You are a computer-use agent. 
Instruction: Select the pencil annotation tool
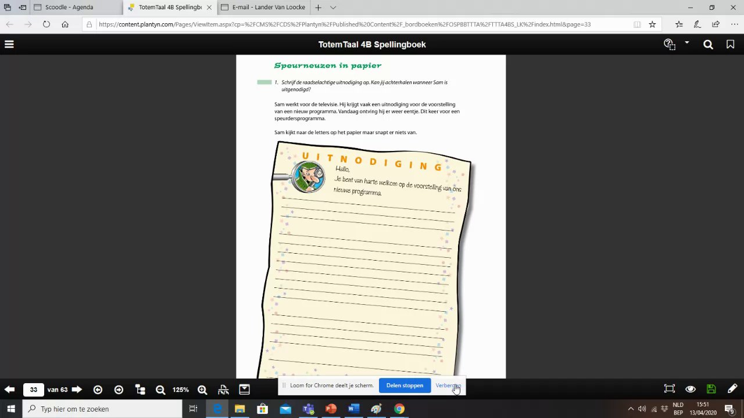[x=732, y=389]
